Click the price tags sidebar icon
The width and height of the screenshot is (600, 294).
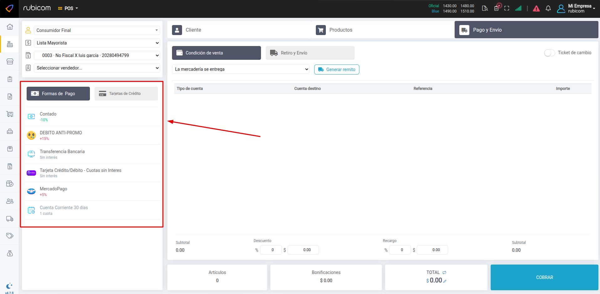(10, 236)
